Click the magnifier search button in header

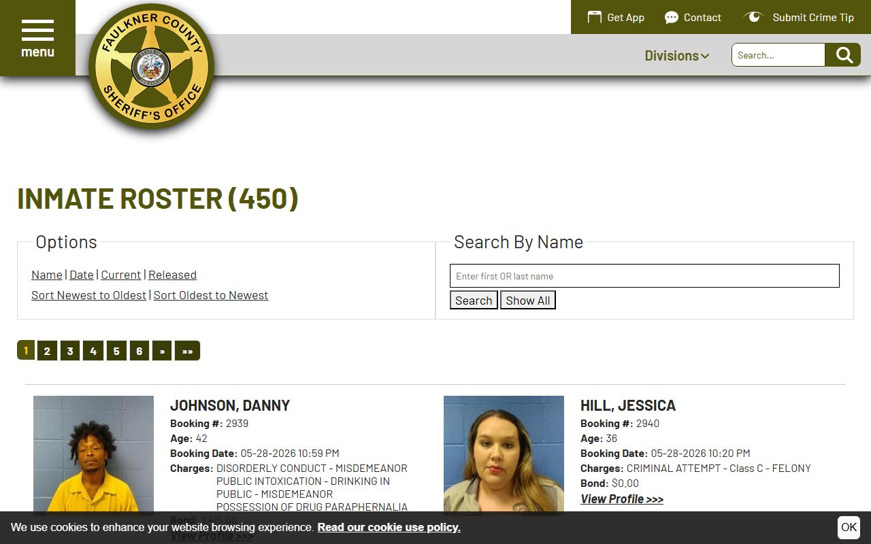tap(843, 55)
